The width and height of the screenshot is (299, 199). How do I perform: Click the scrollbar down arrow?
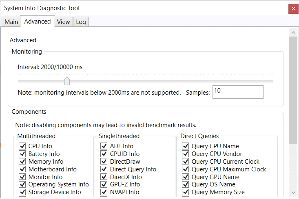point(292,193)
